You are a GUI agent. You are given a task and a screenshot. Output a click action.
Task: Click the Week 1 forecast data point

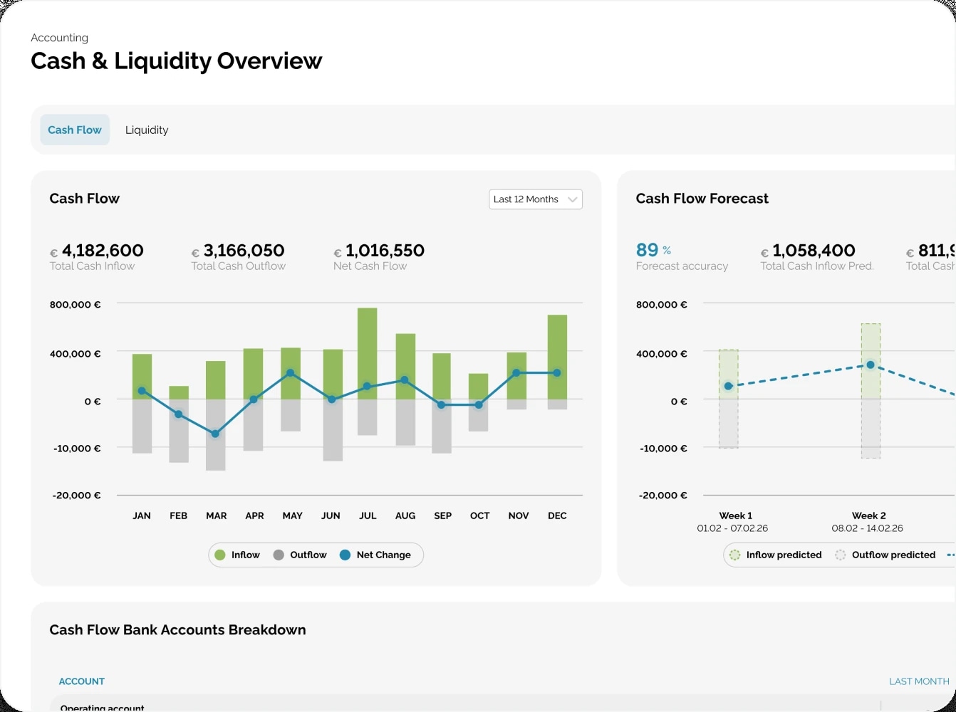[728, 386]
